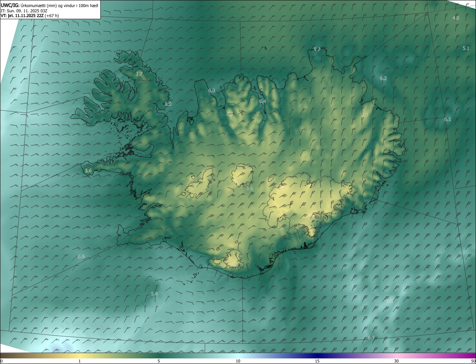Select the 6.3 value label near the colorbar
This screenshot has width=476, height=364.
click(x=371, y=338)
